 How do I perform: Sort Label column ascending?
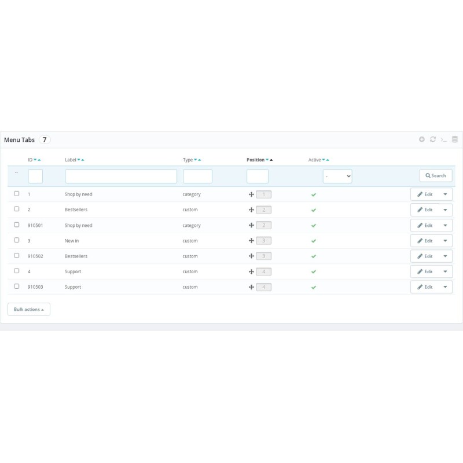[83, 160]
